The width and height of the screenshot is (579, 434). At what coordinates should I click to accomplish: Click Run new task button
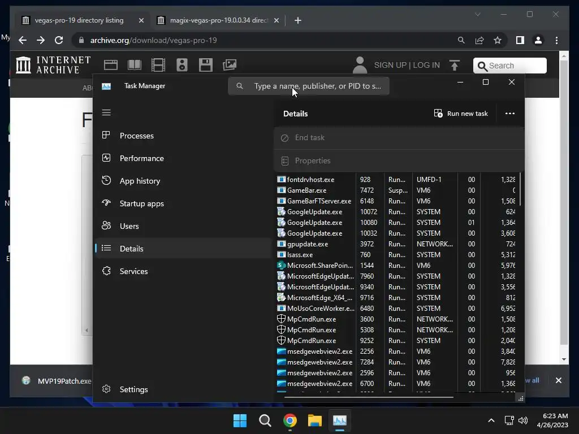(x=461, y=114)
